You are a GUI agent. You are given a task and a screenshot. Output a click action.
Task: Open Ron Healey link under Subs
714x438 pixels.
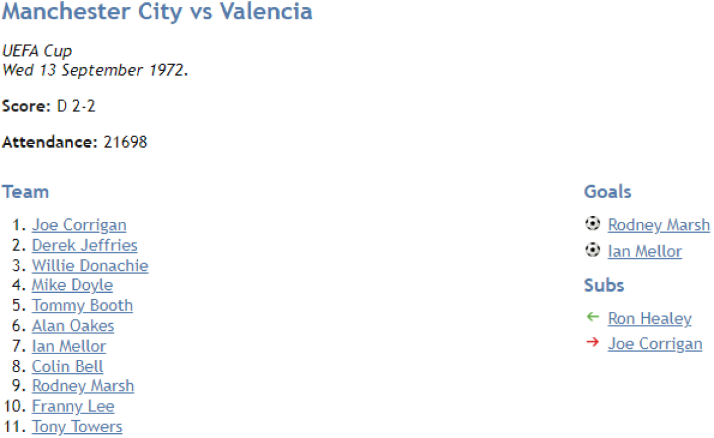(x=649, y=319)
